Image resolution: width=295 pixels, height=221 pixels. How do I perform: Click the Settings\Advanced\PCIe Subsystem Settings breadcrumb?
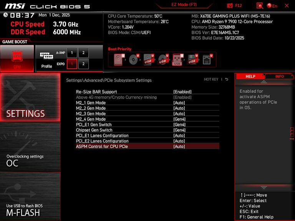coord(109,80)
